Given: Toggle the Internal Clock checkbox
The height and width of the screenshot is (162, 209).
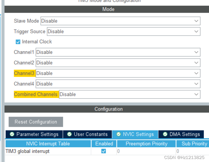Looking at the screenshot, I should tap(18, 42).
